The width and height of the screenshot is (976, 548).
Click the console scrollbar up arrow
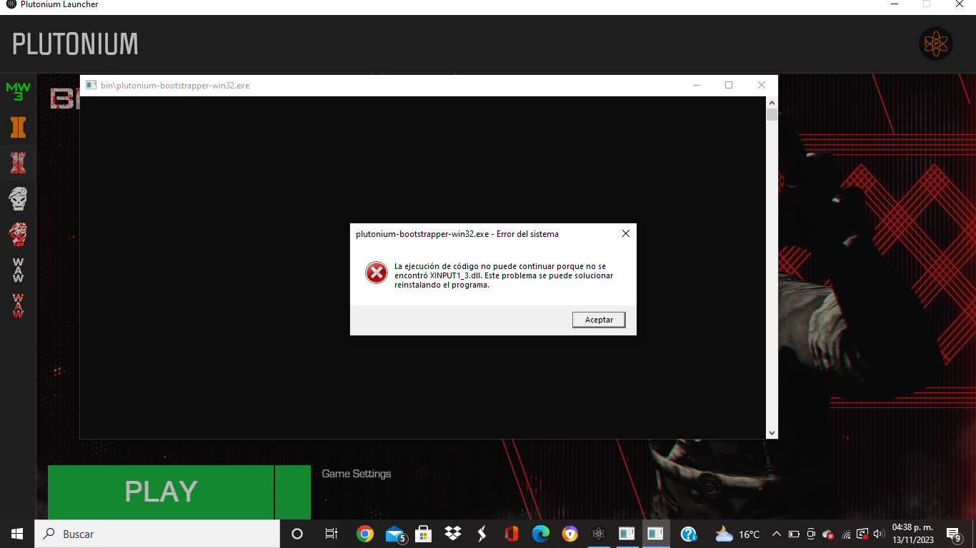(x=772, y=103)
